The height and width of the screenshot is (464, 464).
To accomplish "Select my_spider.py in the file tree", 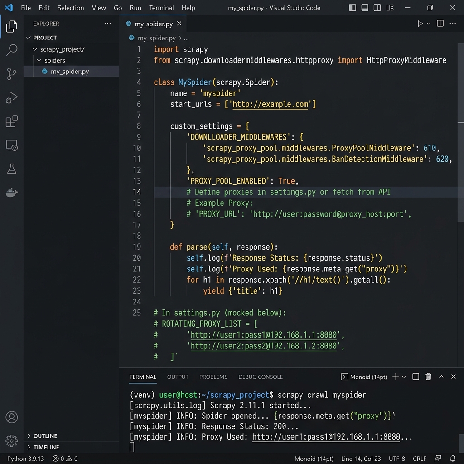I will click(71, 71).
